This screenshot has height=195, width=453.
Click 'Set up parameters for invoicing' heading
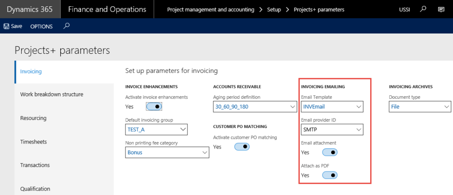(171, 71)
